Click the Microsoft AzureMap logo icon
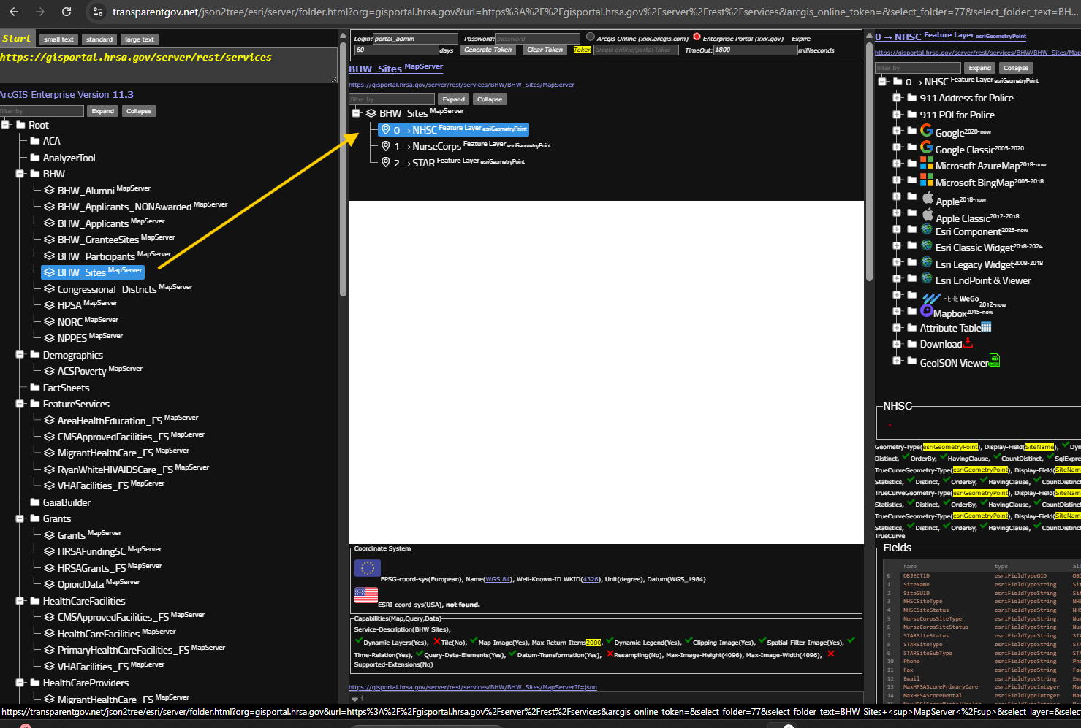Viewport: 1081px width, 728px height. tap(926, 164)
